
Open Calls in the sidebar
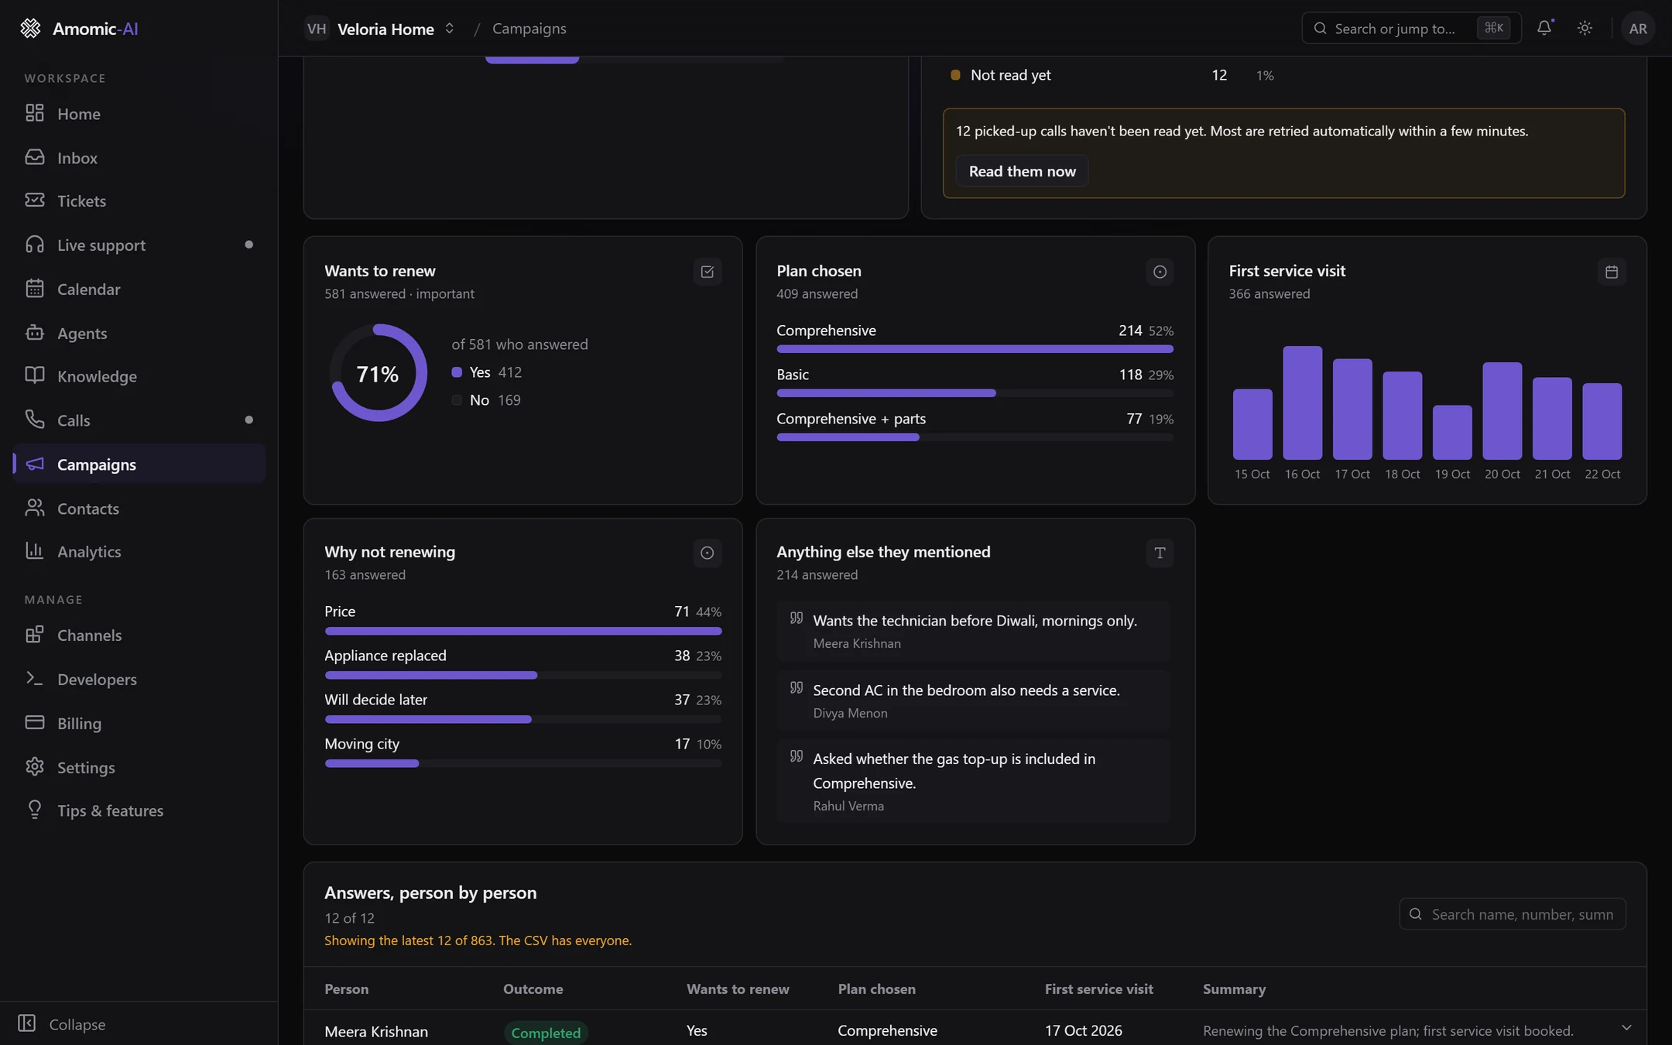[139, 420]
